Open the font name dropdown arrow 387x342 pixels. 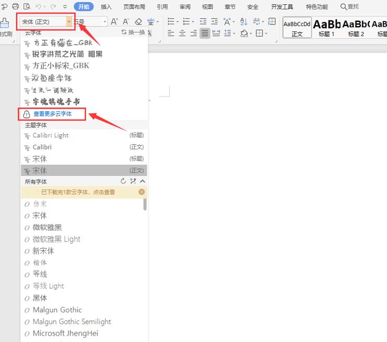coord(69,22)
